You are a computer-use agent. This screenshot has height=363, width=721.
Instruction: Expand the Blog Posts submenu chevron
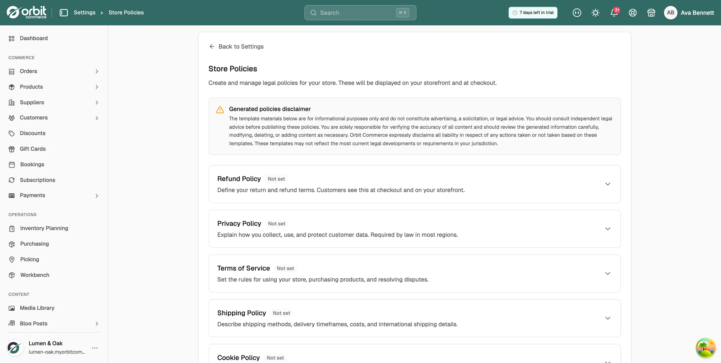tap(97, 324)
